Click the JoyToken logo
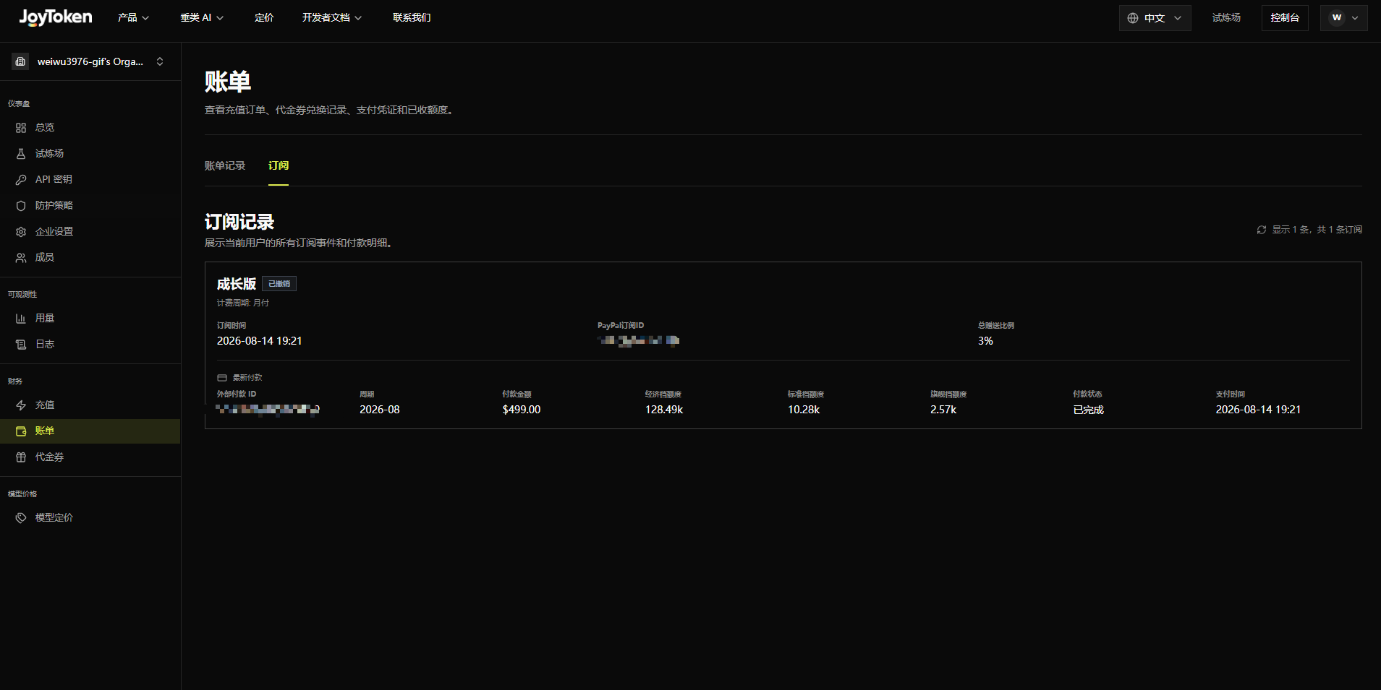 point(56,17)
